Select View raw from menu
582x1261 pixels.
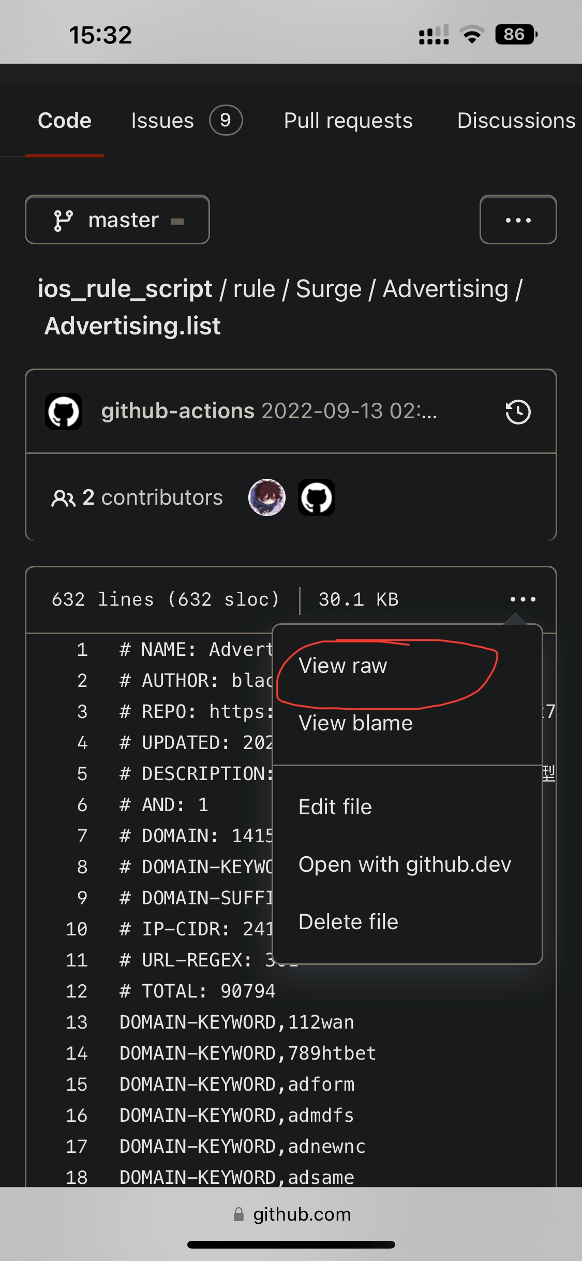(343, 666)
